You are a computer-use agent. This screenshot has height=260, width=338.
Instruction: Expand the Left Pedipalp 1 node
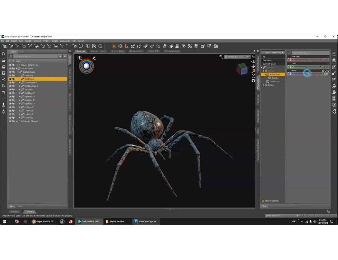tap(20, 83)
